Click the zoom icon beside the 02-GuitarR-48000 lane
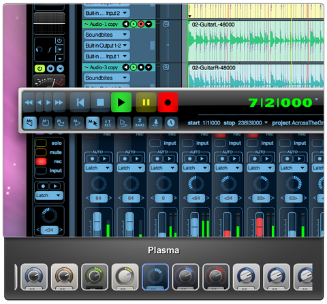Image resolution: width=327 pixels, height=304 pixels. tap(166, 67)
